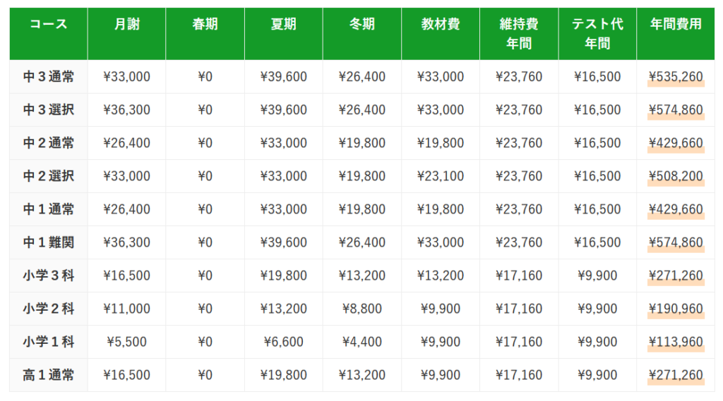The height and width of the screenshot is (401, 723).
Task: Click the highlighted ¥535,260 annual cost
Action: coord(676,77)
